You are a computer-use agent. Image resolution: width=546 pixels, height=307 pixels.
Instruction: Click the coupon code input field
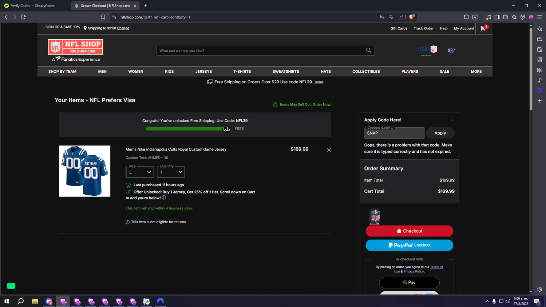click(x=394, y=133)
